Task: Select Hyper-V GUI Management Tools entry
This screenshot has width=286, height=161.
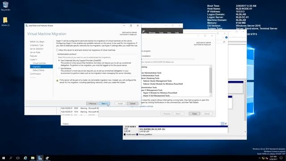Action: click(156, 96)
